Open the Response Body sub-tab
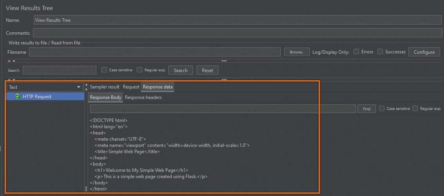444x196 pixels. pos(106,97)
